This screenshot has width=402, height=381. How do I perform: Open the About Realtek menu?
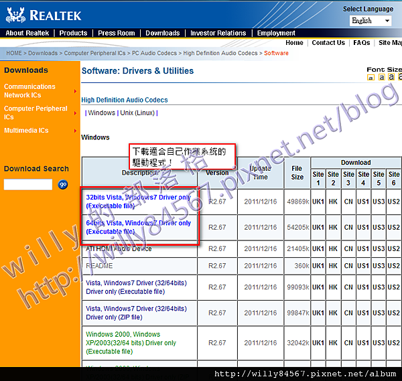(27, 33)
